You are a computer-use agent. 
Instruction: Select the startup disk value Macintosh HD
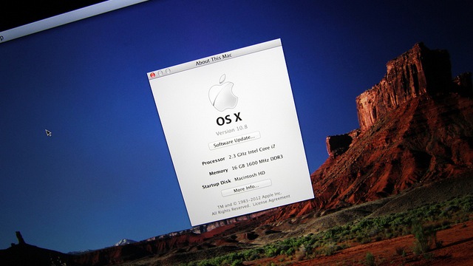(x=250, y=176)
